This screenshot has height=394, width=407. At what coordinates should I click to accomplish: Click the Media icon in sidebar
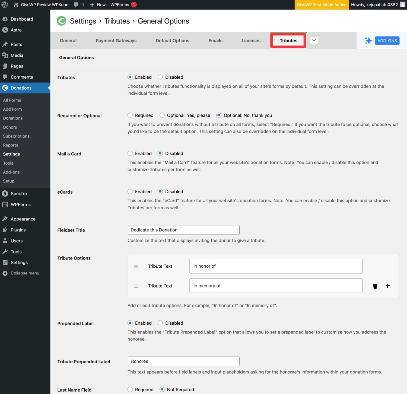(x=5, y=55)
